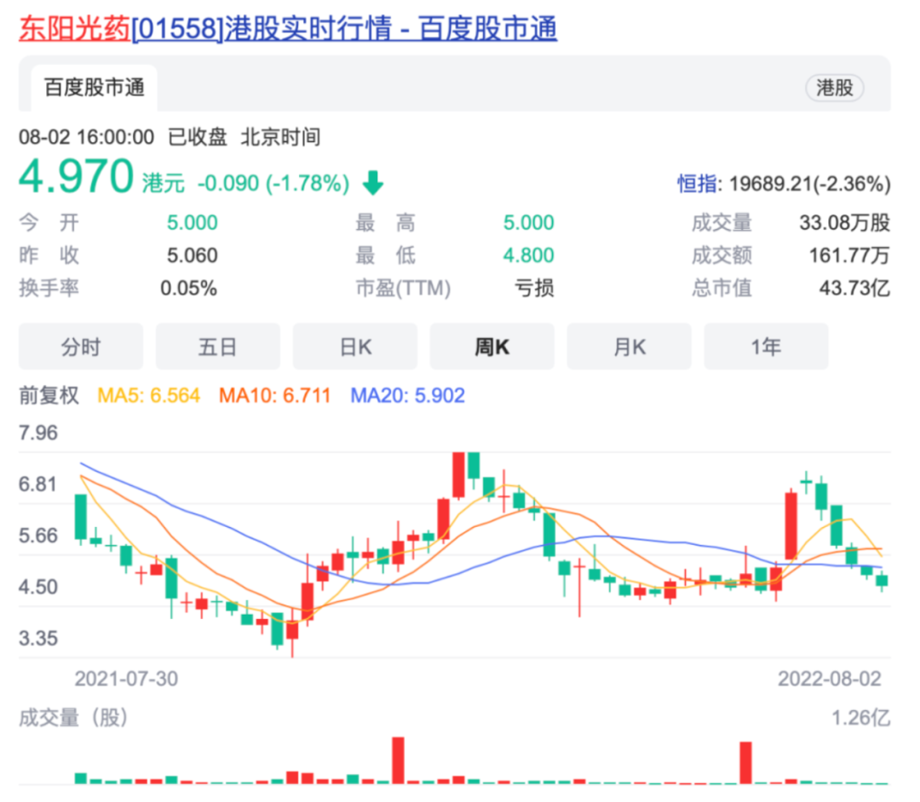Image resolution: width=920 pixels, height=802 pixels.
Task: Click the 2021-07-30 start date label
Action: pos(126,679)
